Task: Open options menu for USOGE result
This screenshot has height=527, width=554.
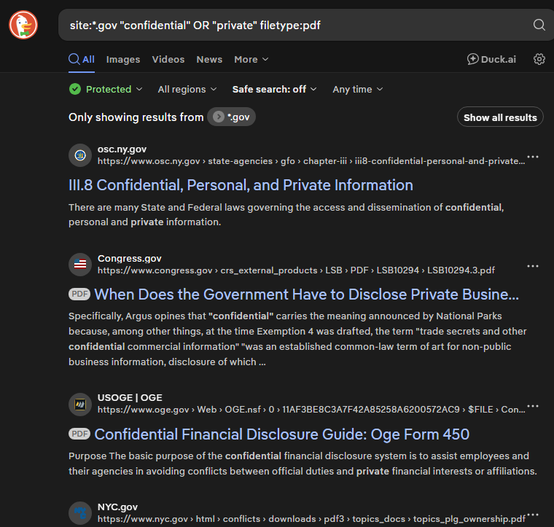Action: point(532,406)
